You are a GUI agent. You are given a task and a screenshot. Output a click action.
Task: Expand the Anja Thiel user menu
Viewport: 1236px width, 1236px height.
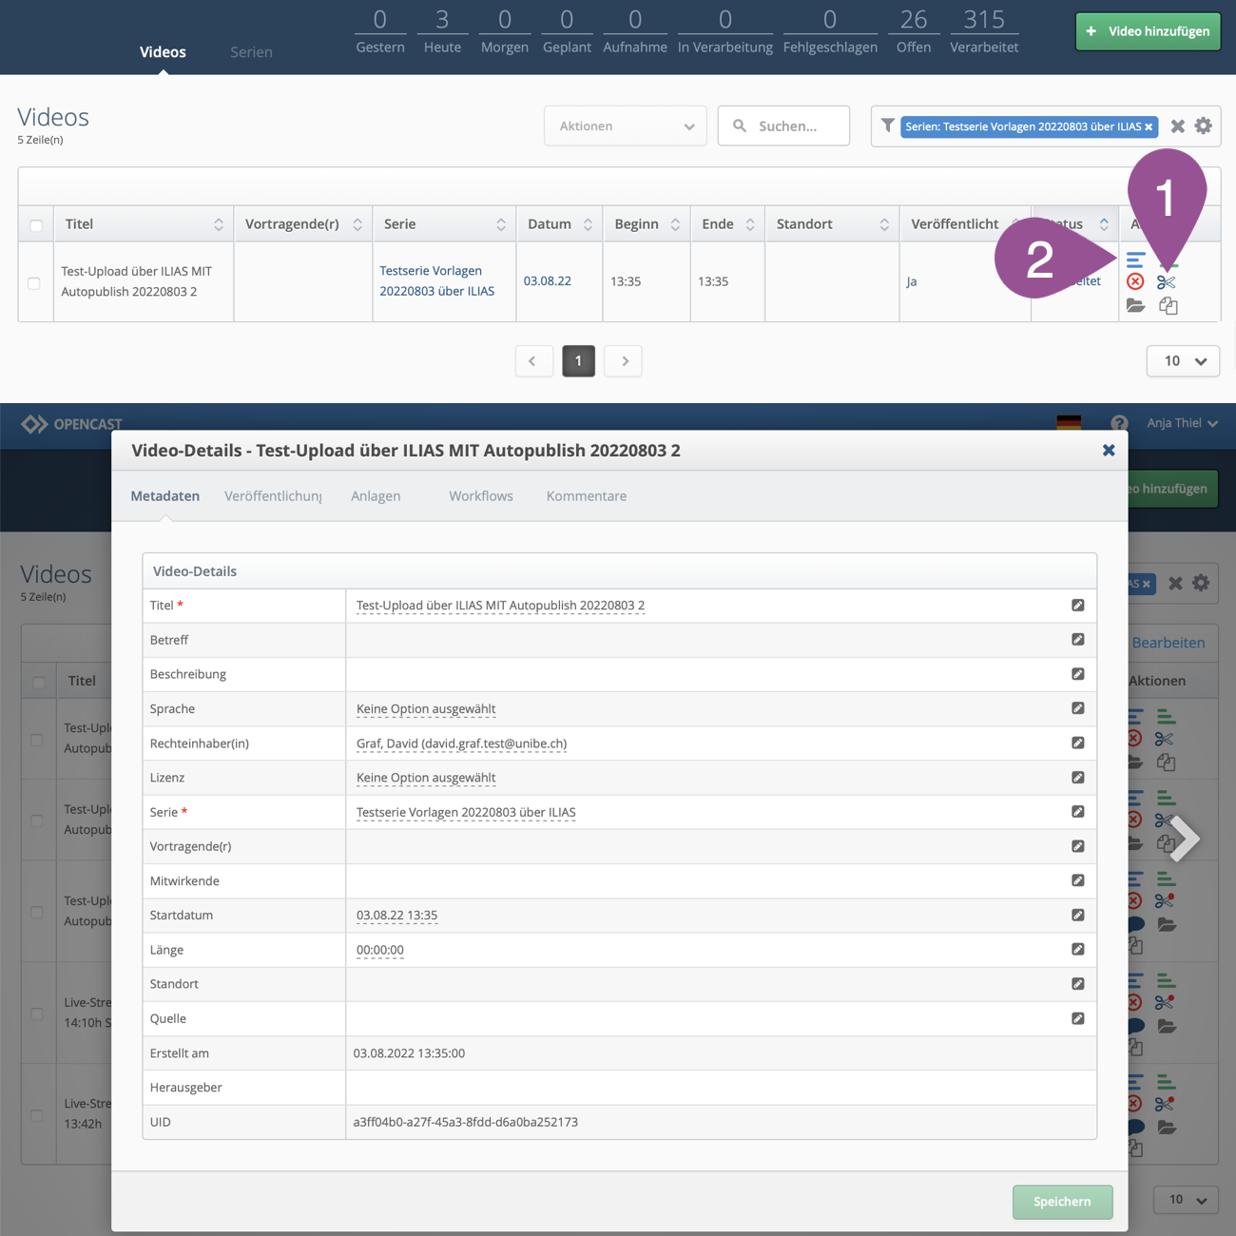tap(1182, 423)
